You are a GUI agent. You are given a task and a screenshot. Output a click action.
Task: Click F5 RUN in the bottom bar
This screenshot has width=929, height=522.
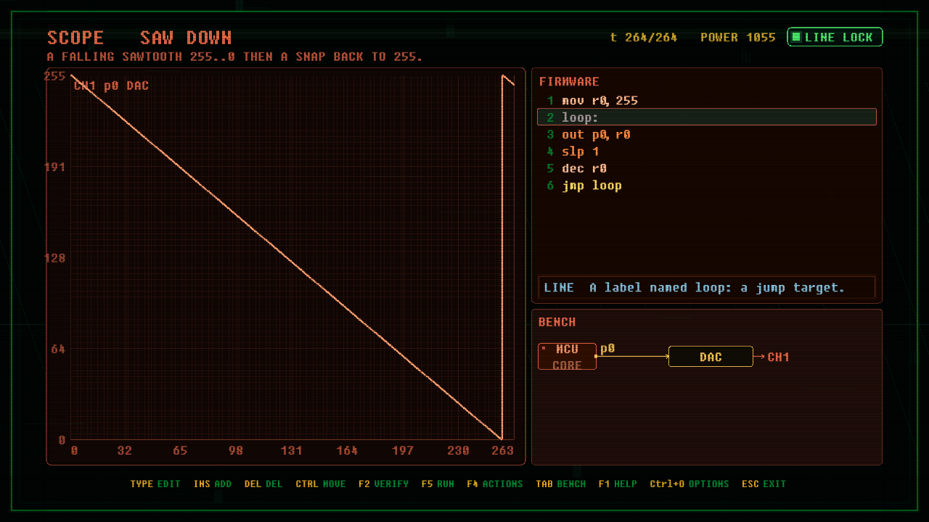coord(438,484)
